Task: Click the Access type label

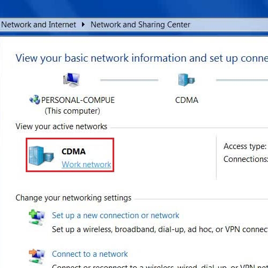Action: pos(245,146)
